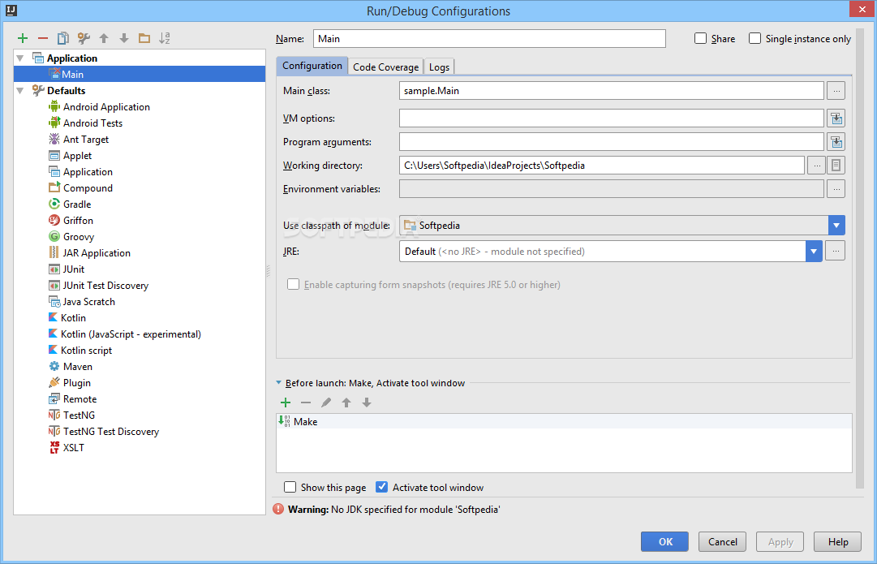Screen dimensions: 877x564
Task: Move configuration up arrow in tree toolbar
Action: [x=104, y=38]
